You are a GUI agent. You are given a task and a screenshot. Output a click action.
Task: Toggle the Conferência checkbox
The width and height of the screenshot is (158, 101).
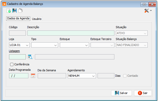click(12, 64)
